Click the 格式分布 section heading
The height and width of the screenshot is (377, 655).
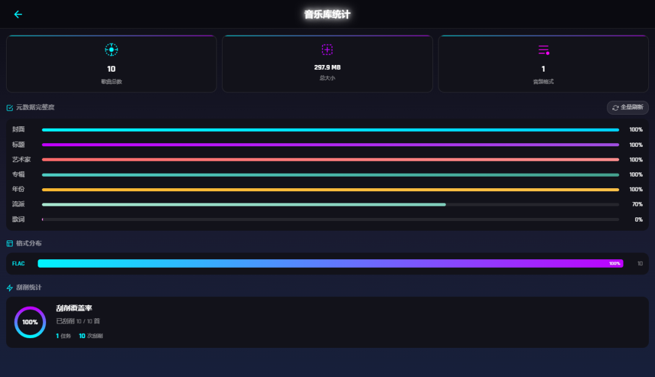click(29, 243)
